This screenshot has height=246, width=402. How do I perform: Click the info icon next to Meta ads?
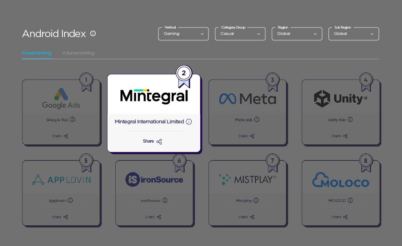257,119
